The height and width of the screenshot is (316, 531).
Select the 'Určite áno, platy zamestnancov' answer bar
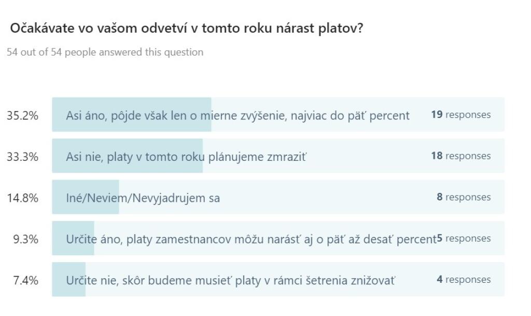click(x=278, y=238)
